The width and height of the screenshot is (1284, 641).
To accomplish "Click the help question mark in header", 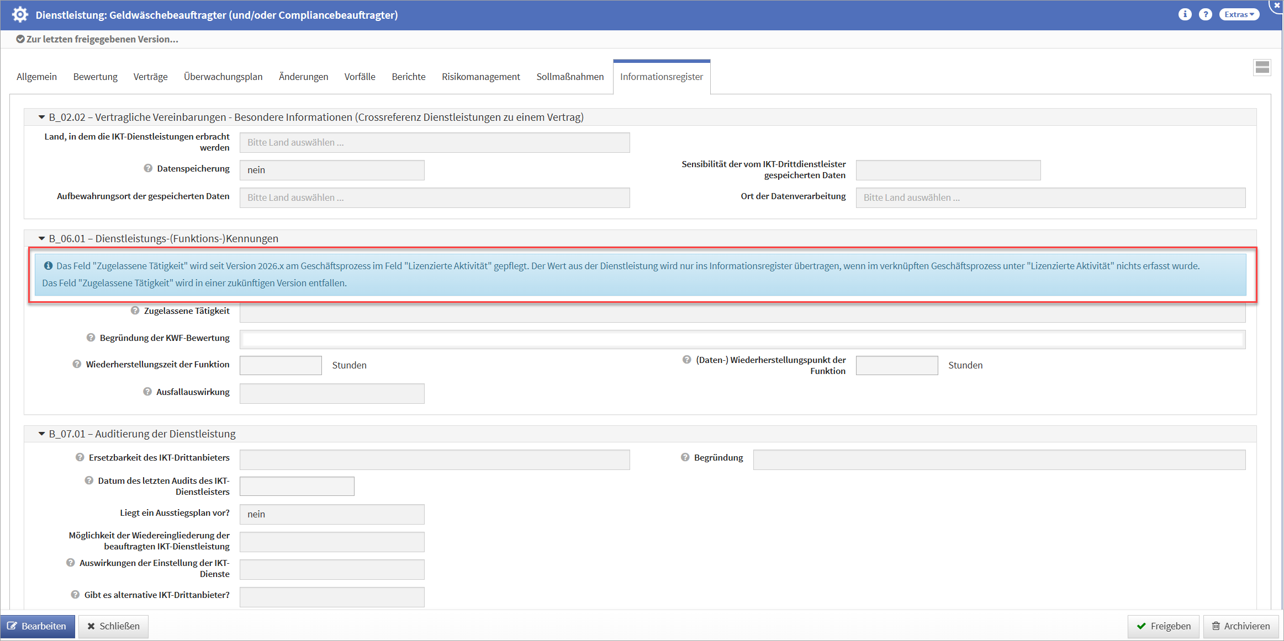I will [1206, 14].
